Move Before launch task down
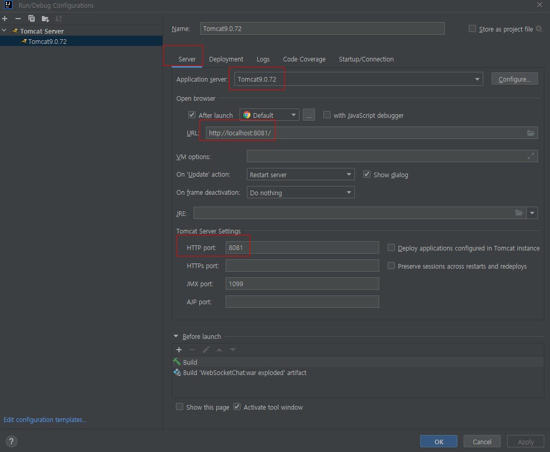Viewport: 550px width, 452px height. tap(232, 350)
